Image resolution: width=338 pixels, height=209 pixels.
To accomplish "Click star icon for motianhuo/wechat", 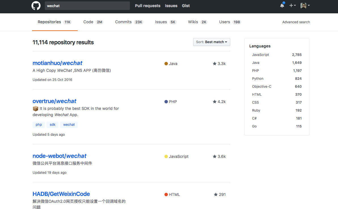I will 214,64.
